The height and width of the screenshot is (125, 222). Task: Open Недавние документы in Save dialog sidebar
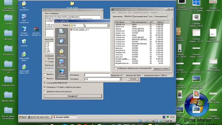pos(62,33)
